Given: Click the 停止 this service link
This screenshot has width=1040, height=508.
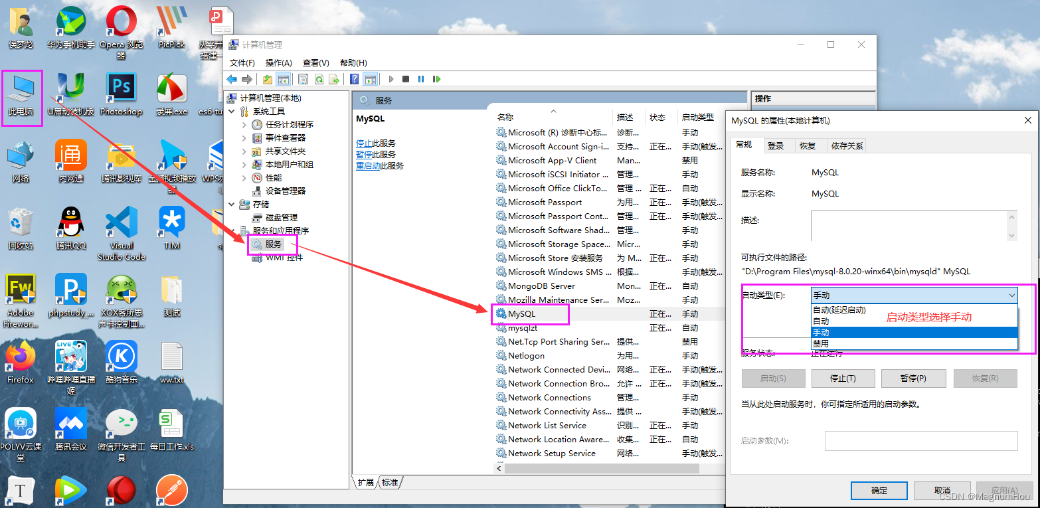Looking at the screenshot, I should 364,143.
